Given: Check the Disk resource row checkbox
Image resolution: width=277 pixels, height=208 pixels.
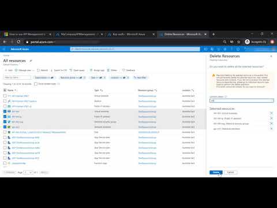Looking at the screenshot, I should point(5,132).
